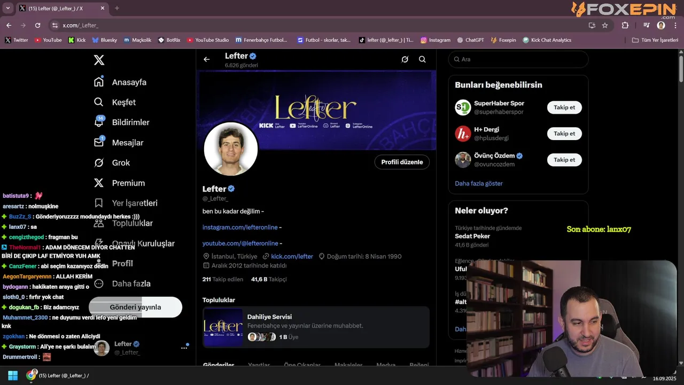The width and height of the screenshot is (684, 385).
Task: Open Tüm Yer İşaretleri folder
Action: (x=655, y=40)
